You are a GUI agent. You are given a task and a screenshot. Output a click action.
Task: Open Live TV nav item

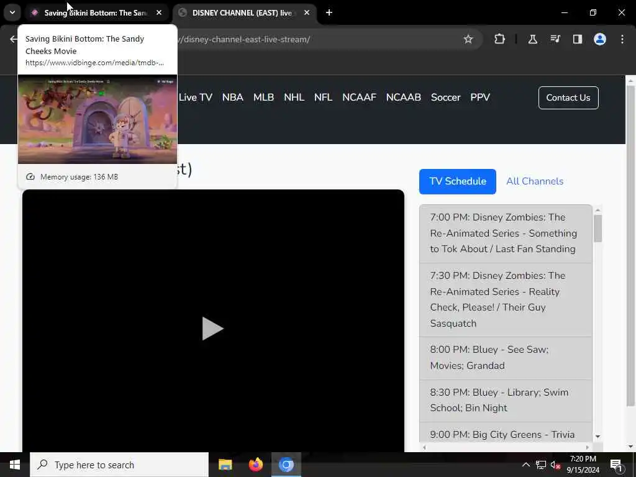(x=196, y=98)
